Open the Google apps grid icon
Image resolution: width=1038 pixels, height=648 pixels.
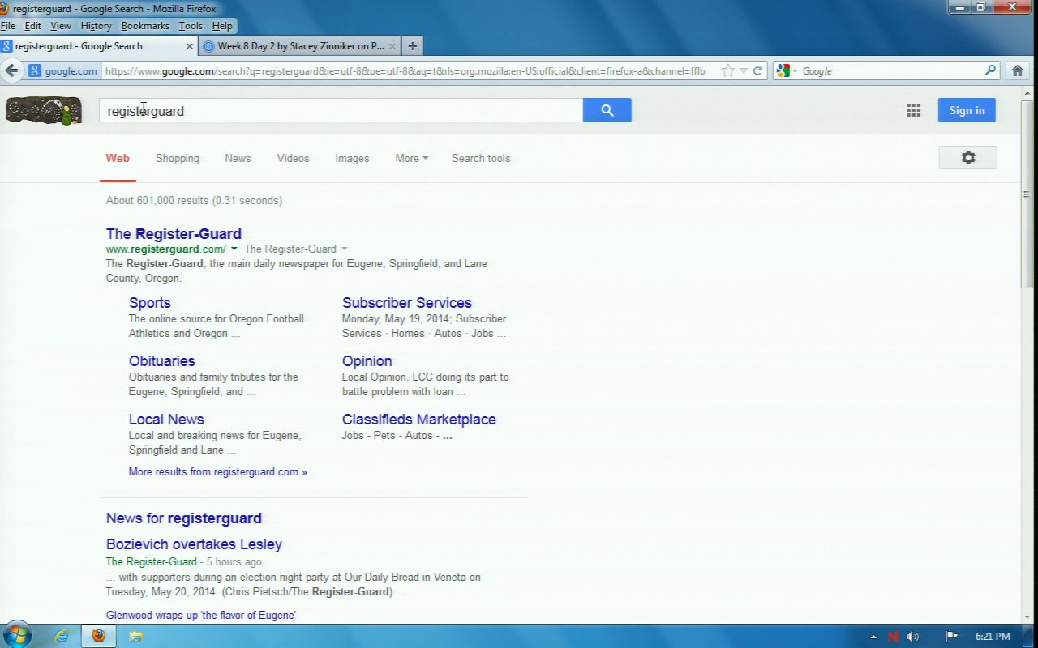913,111
